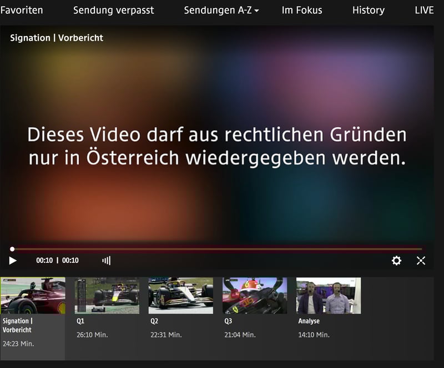
Task: Click the 26:10 Min. duration text
Action: [92, 335]
